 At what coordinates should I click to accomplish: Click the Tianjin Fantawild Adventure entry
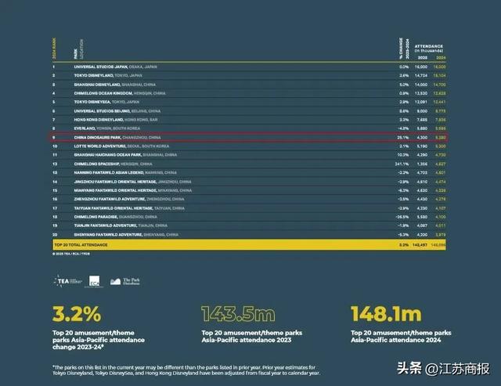pyautogui.click(x=121, y=225)
